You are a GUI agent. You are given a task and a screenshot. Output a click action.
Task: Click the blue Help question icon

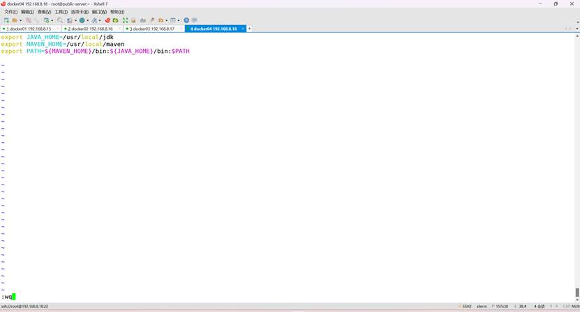pyautogui.click(x=186, y=20)
